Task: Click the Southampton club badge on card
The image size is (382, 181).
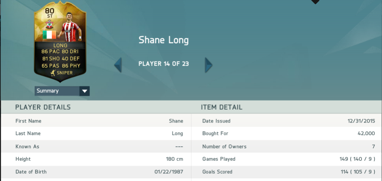Action: (49, 24)
